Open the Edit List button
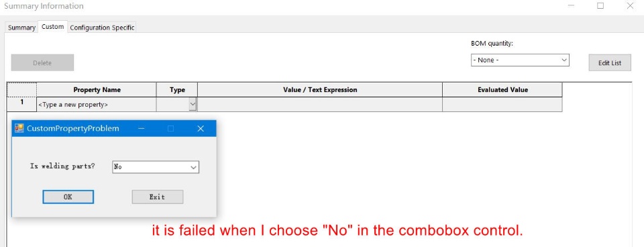 610,63
